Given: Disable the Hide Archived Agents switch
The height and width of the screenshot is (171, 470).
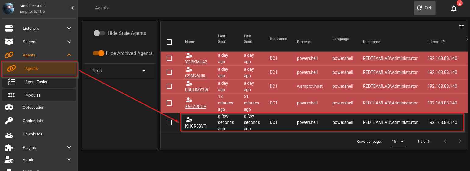Looking at the screenshot, I should pyautogui.click(x=99, y=53).
